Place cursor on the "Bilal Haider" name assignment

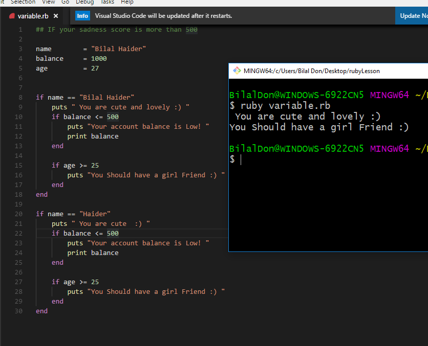coord(118,49)
